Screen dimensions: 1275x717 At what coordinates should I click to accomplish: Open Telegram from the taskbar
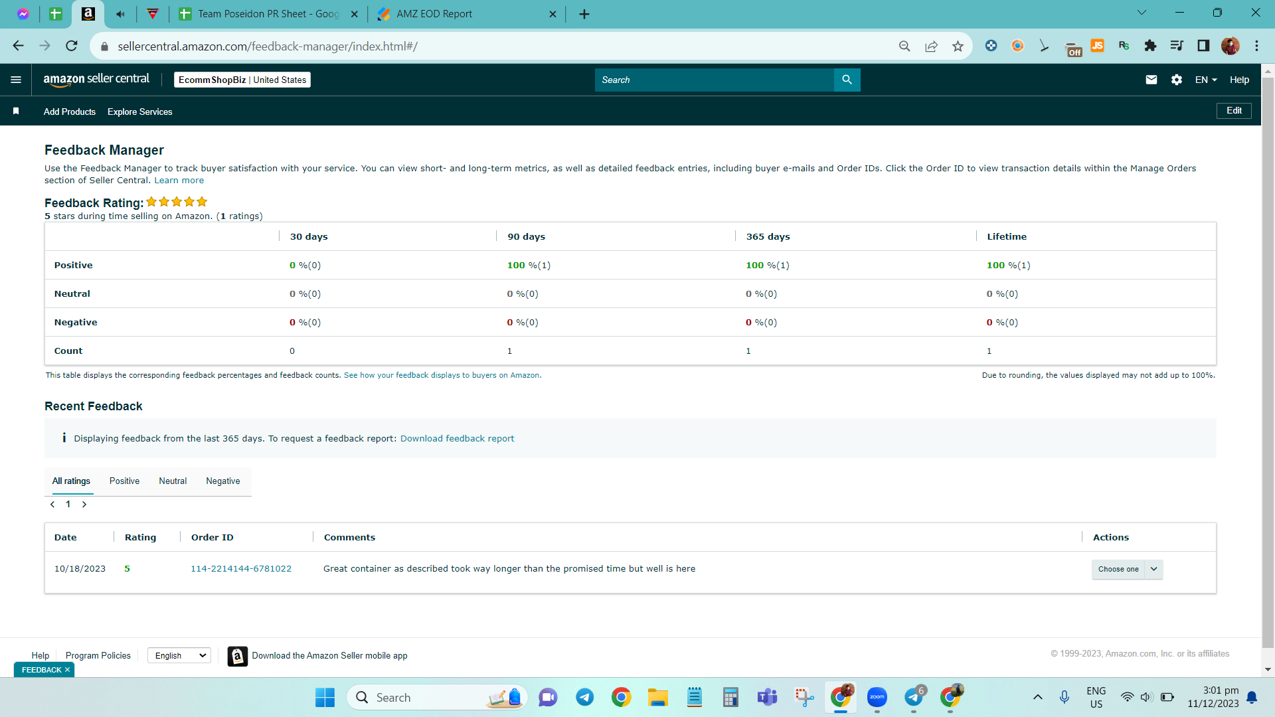tap(584, 697)
